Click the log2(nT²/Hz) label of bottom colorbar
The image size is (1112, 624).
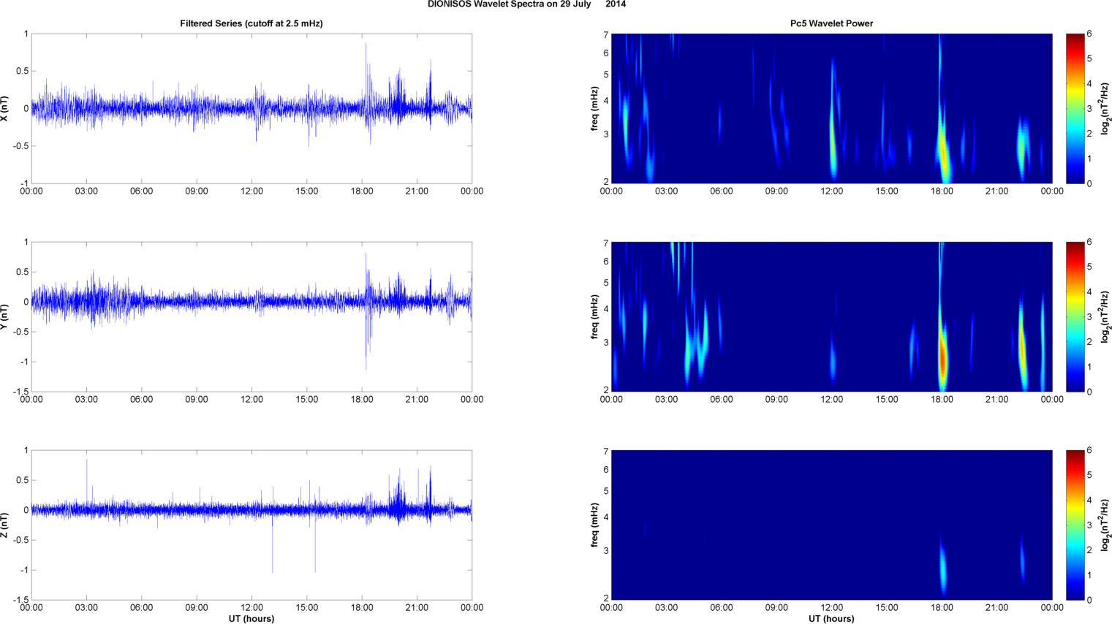1105,525
